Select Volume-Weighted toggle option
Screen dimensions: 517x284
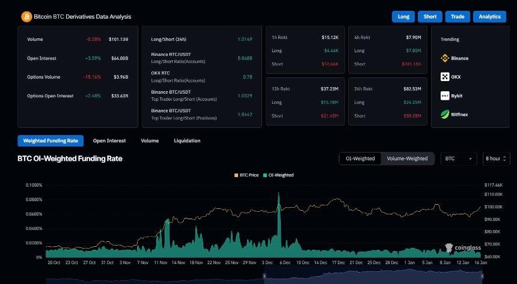pyautogui.click(x=407, y=159)
